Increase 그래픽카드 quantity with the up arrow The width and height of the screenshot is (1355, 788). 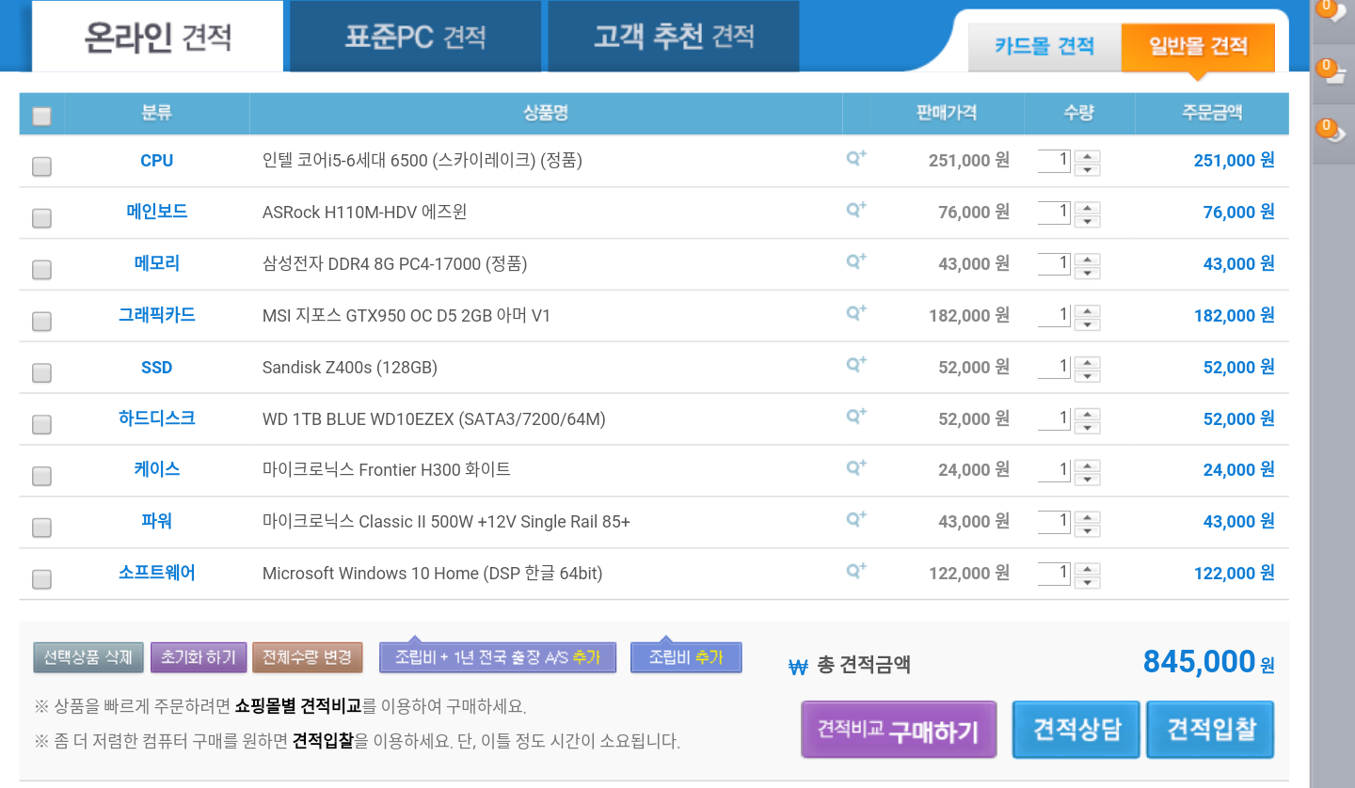[x=1088, y=311]
